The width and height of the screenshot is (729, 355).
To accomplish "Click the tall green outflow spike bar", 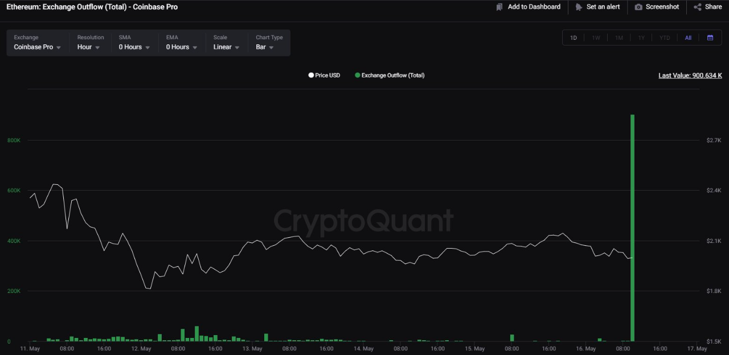I will [632, 228].
